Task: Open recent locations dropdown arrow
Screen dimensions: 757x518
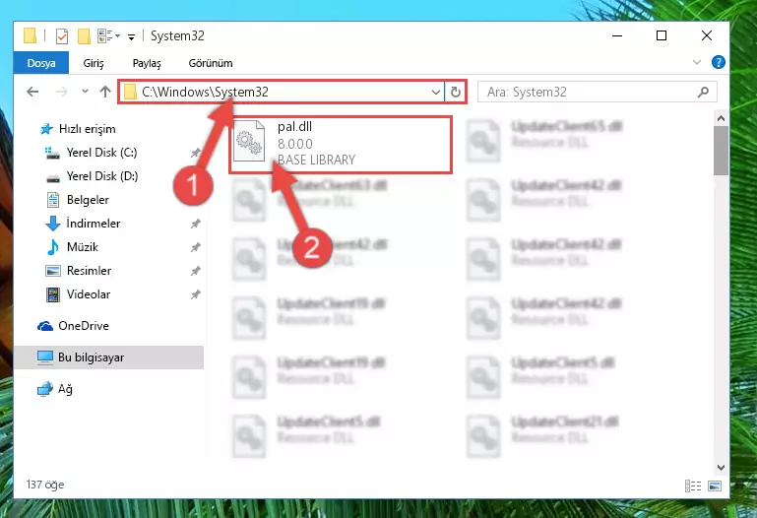Action: pos(85,92)
